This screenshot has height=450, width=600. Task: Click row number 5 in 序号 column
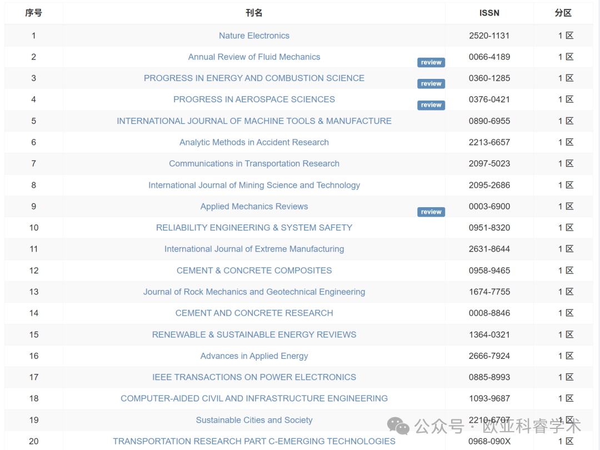click(x=34, y=121)
